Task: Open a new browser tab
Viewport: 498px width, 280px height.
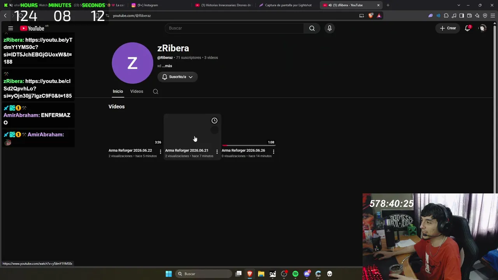Action: click(388, 5)
